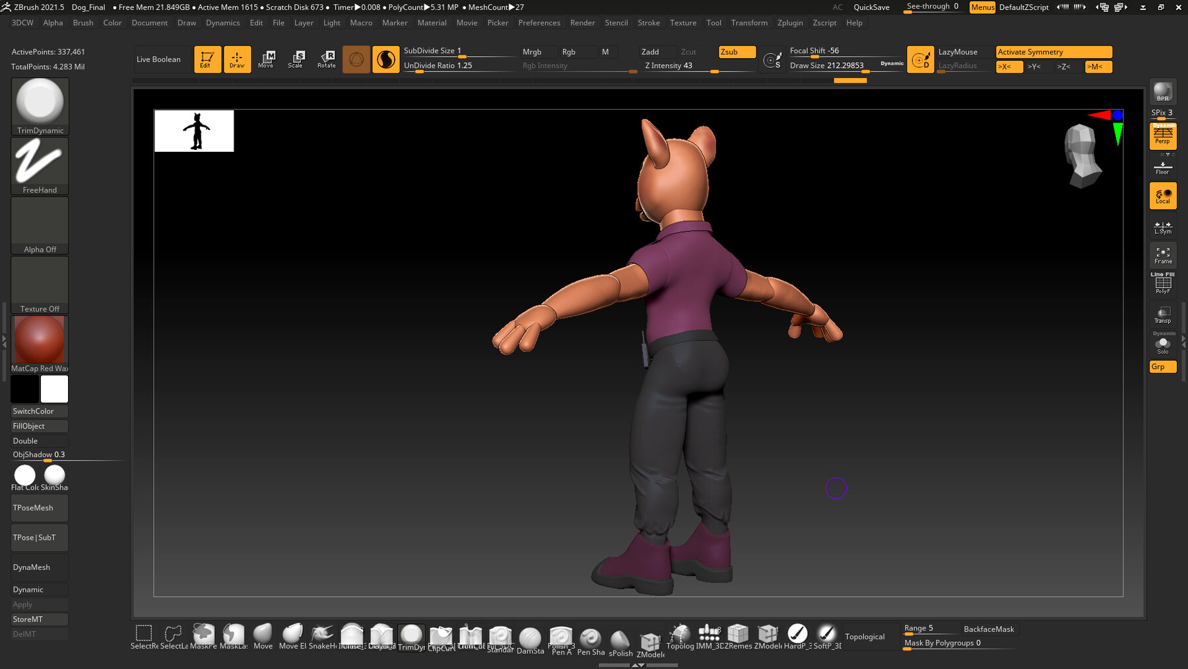Select the Scale transform button
Image resolution: width=1188 pixels, height=669 pixels.
[296, 59]
